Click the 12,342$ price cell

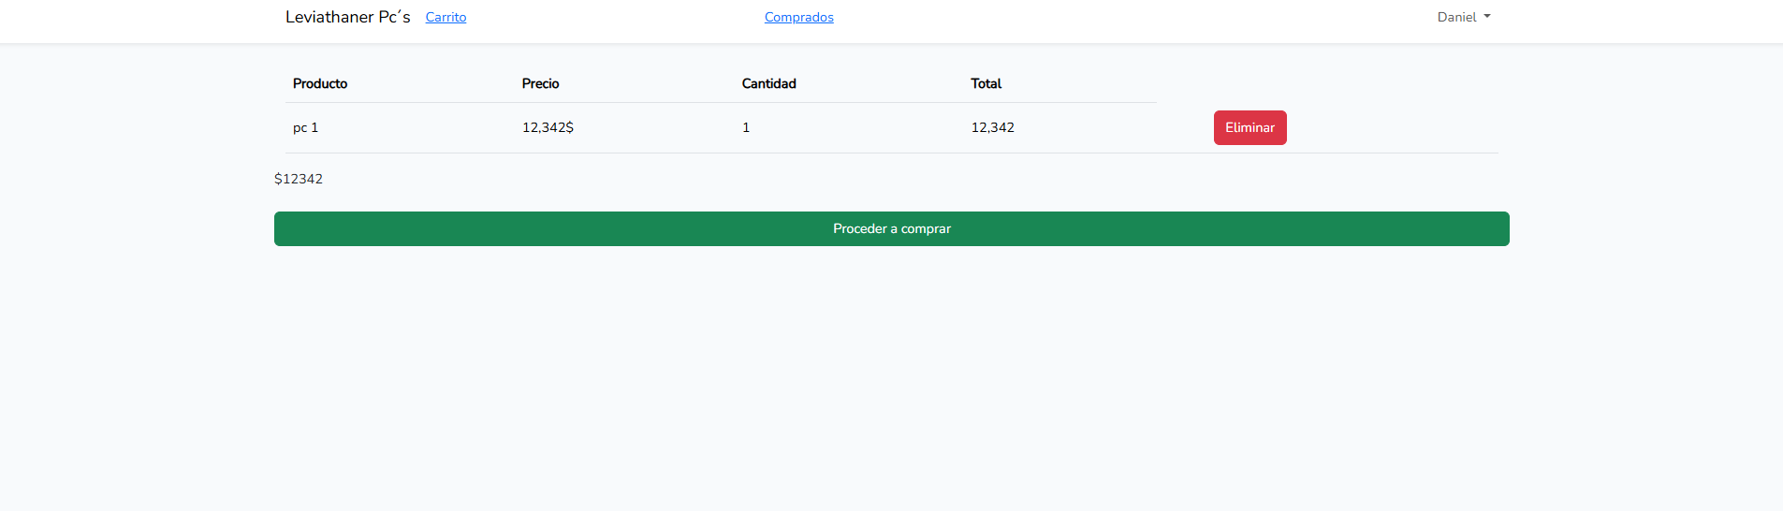[x=548, y=127]
